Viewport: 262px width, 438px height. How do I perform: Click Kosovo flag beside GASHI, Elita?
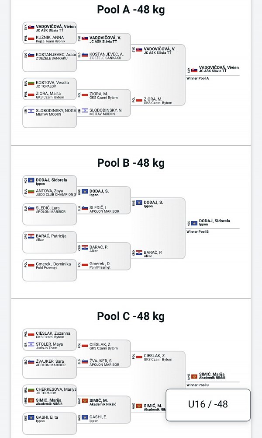click(31, 417)
